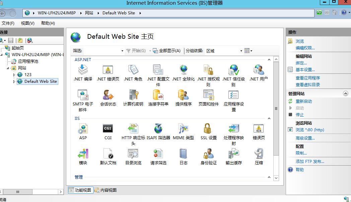Collapse the IIS group
Viewport: 351px width, 202px height.
(269, 118)
